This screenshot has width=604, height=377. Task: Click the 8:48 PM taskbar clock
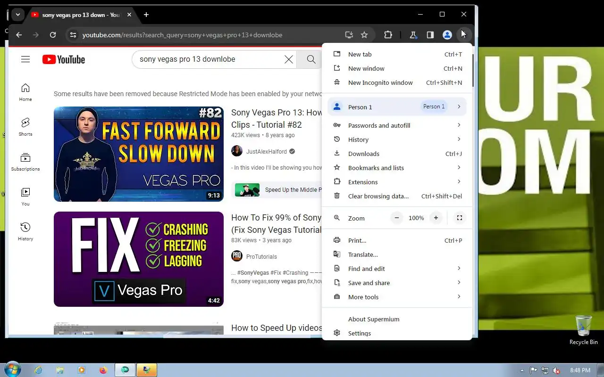tap(580, 370)
